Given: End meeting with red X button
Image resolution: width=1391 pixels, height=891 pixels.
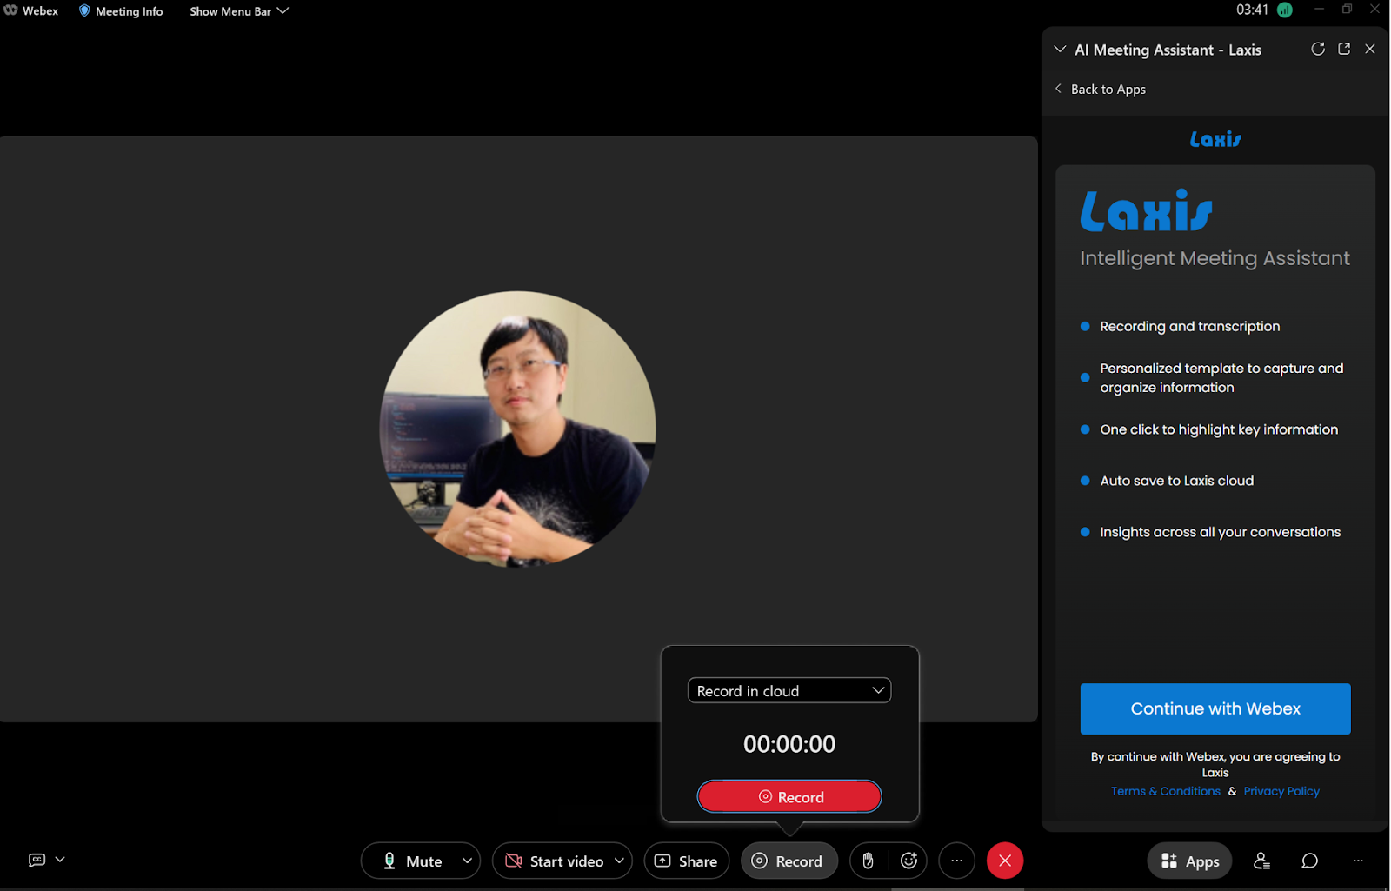Looking at the screenshot, I should (x=1005, y=861).
